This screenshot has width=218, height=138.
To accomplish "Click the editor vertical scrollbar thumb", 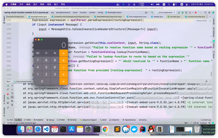I will pyautogui.click(x=211, y=74).
